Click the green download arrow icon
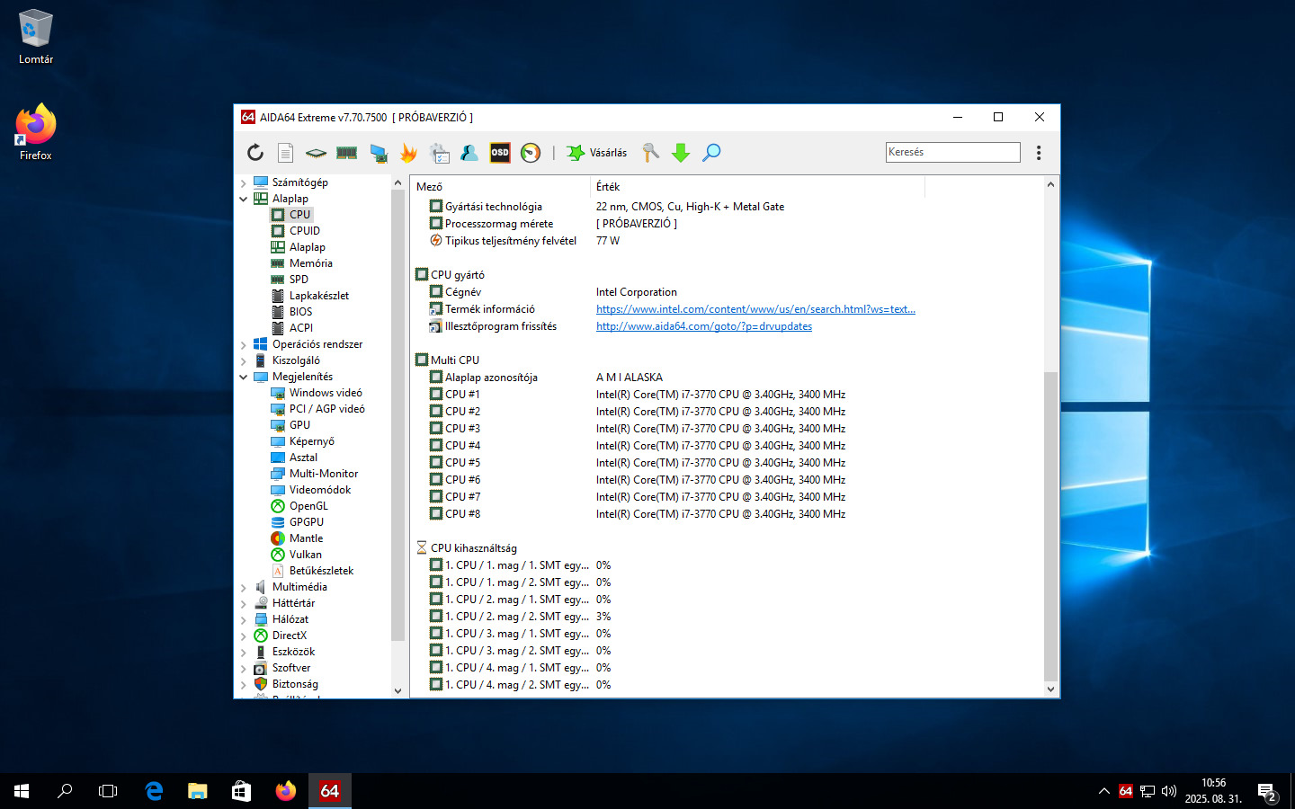The height and width of the screenshot is (809, 1295). 681,153
